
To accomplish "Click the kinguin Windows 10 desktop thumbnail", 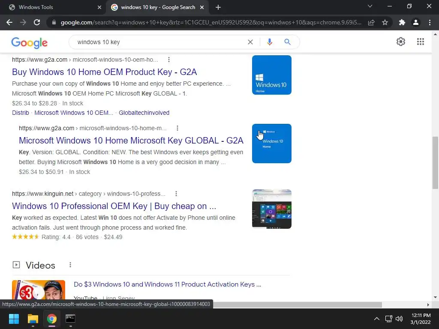I will [271, 209].
